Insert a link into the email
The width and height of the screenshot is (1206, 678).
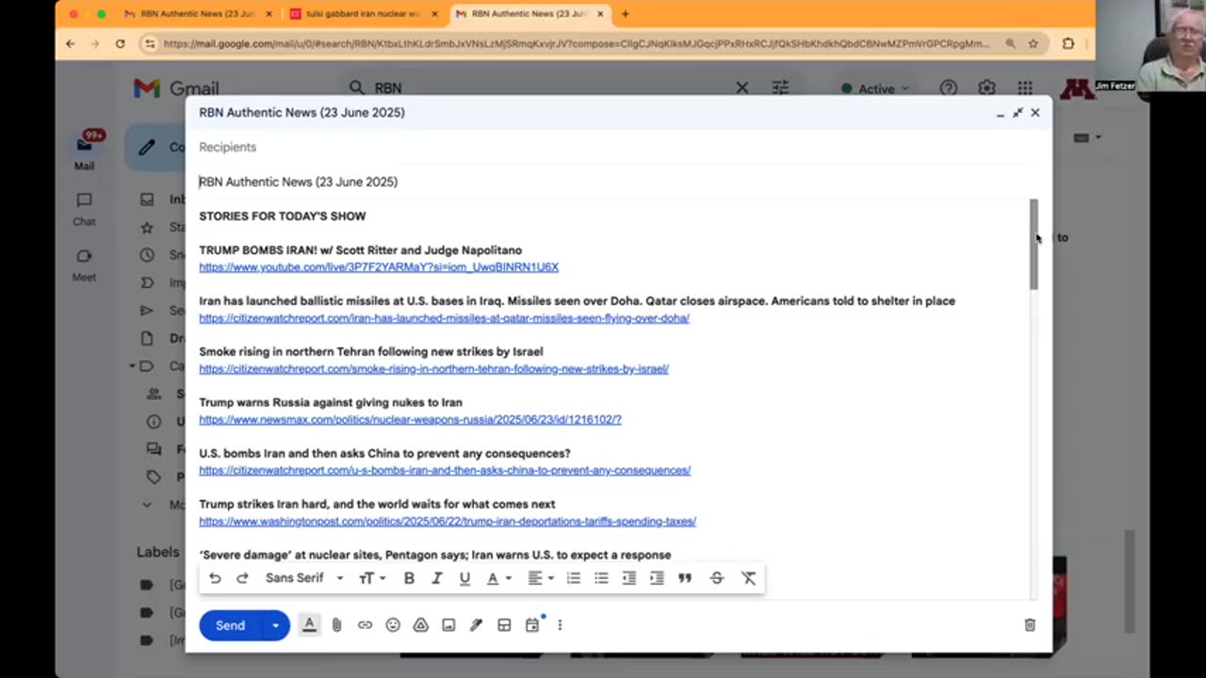(365, 625)
